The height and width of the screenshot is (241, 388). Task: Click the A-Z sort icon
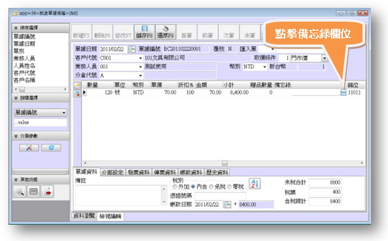point(255,184)
